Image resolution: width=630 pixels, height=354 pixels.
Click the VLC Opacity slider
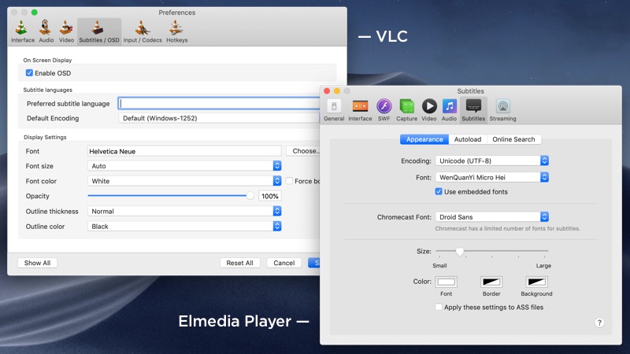pos(171,196)
